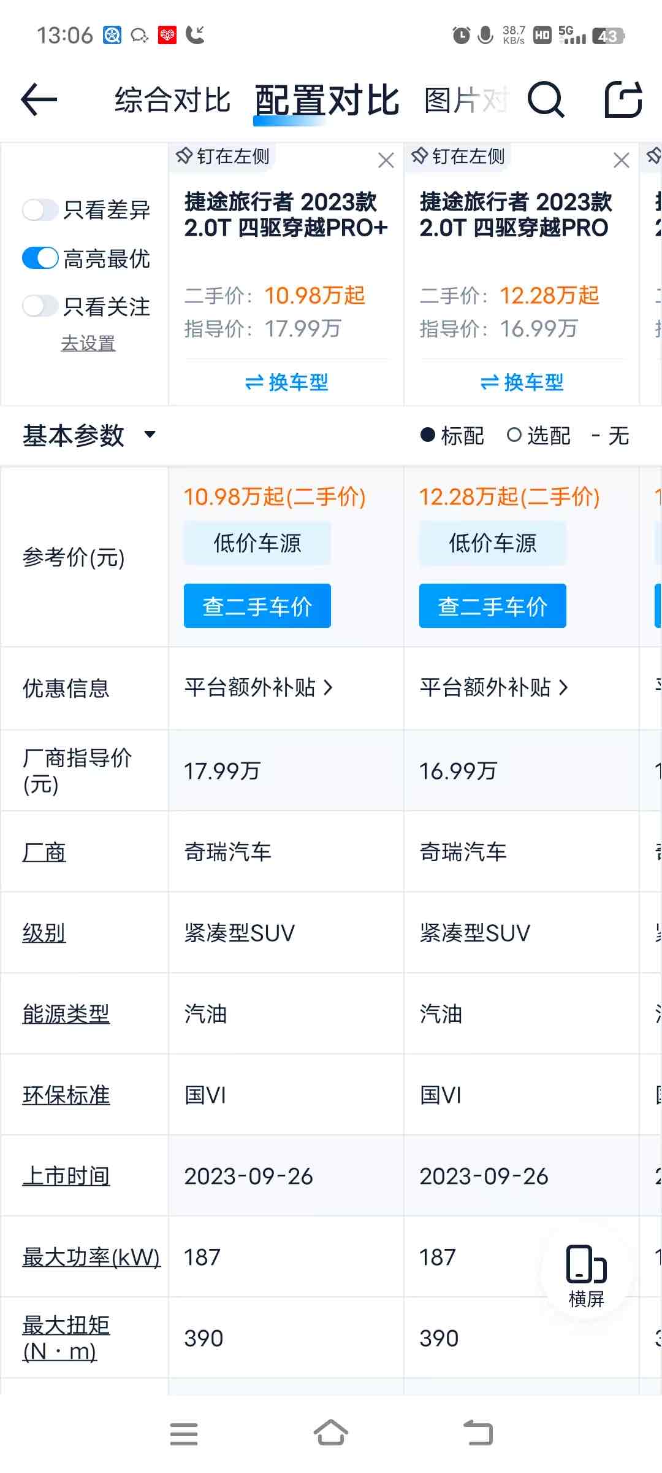Open the recent apps menu icon
662x1473 pixels.
[184, 1434]
